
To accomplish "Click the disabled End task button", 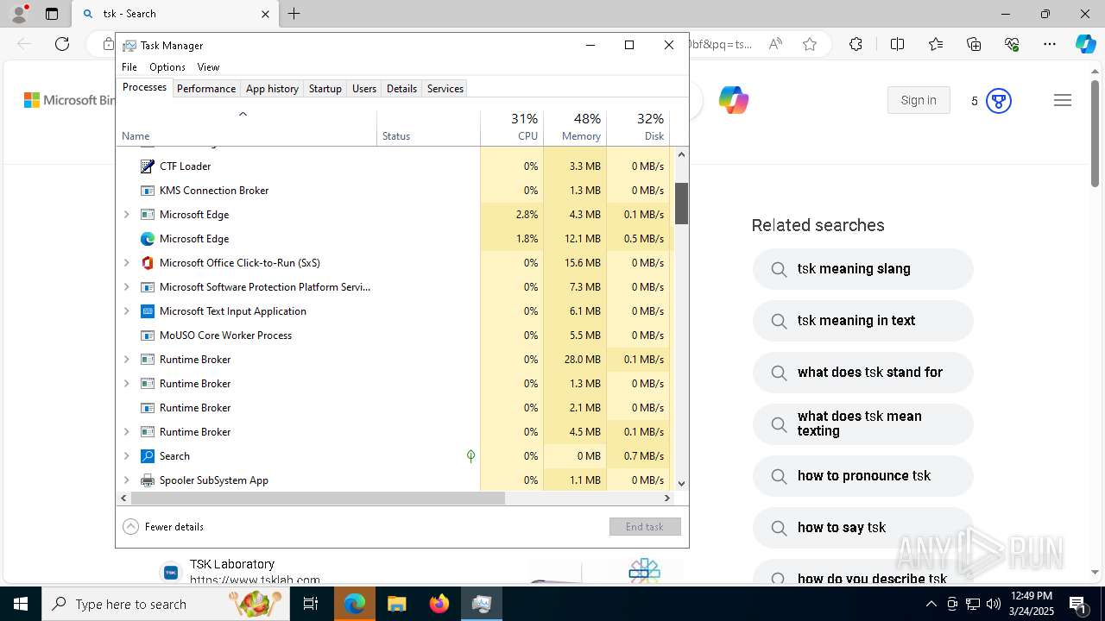I will (x=645, y=526).
